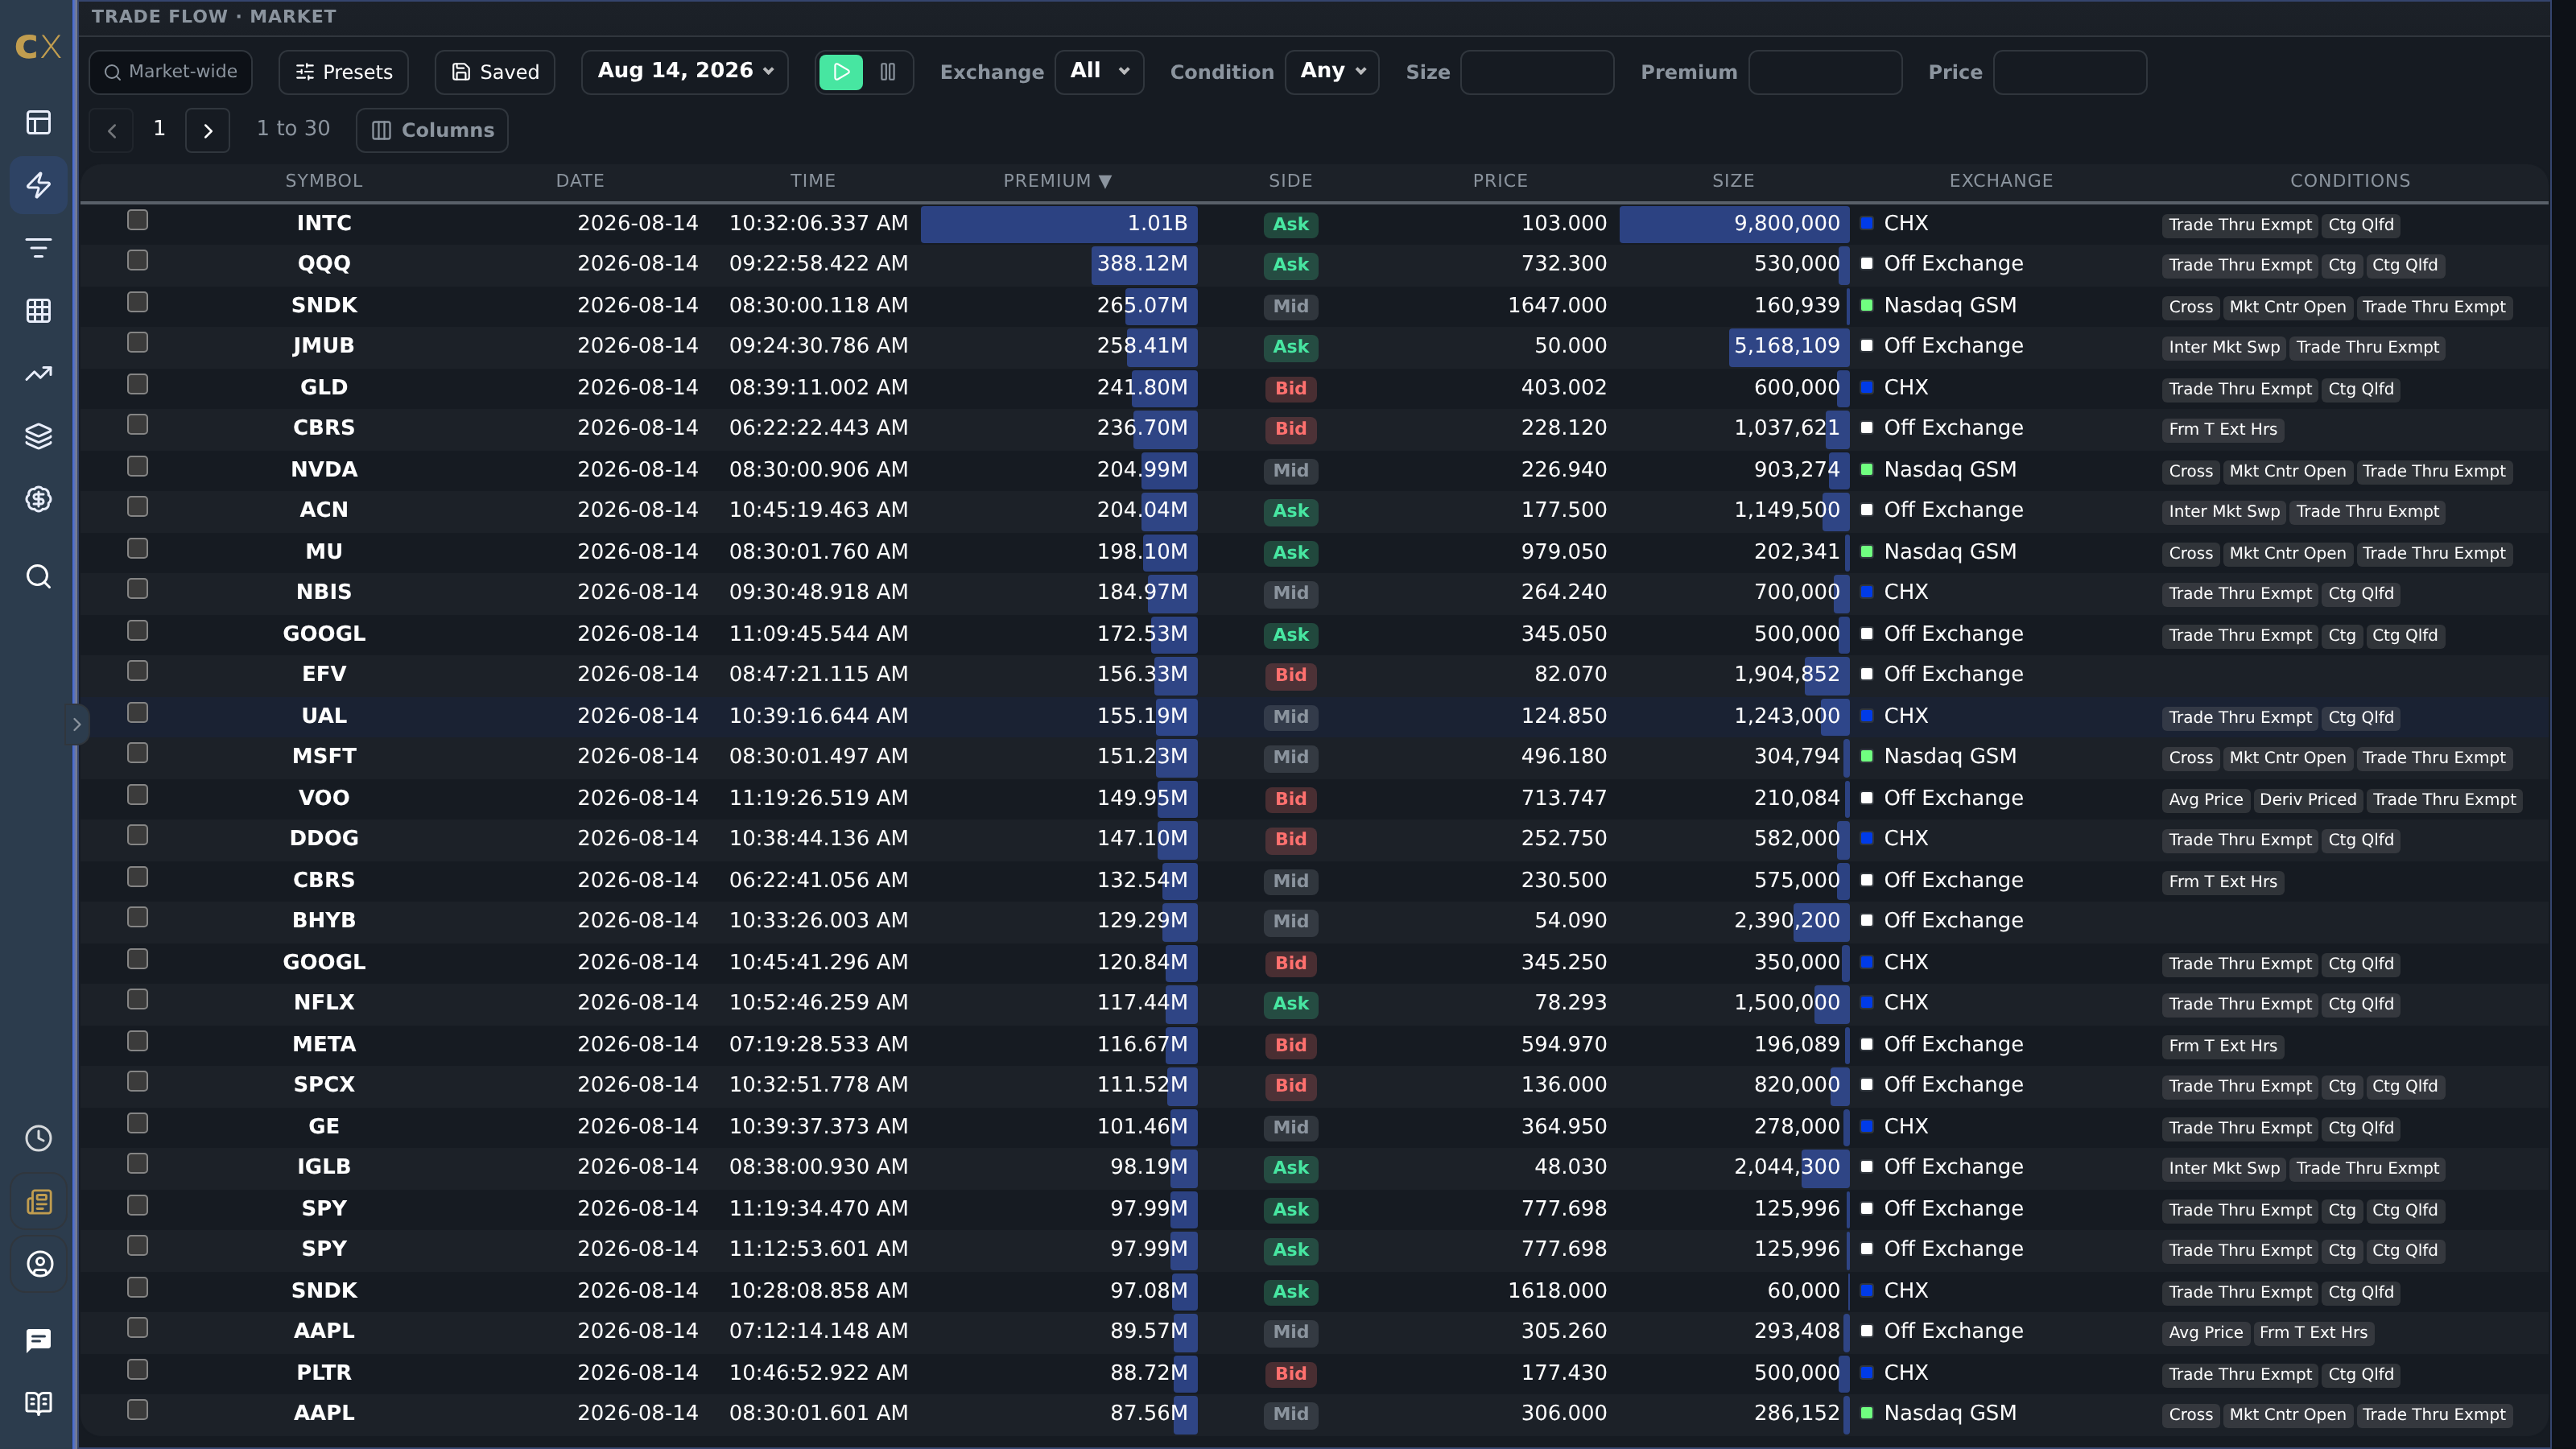Open the Columns chooser button

(432, 130)
